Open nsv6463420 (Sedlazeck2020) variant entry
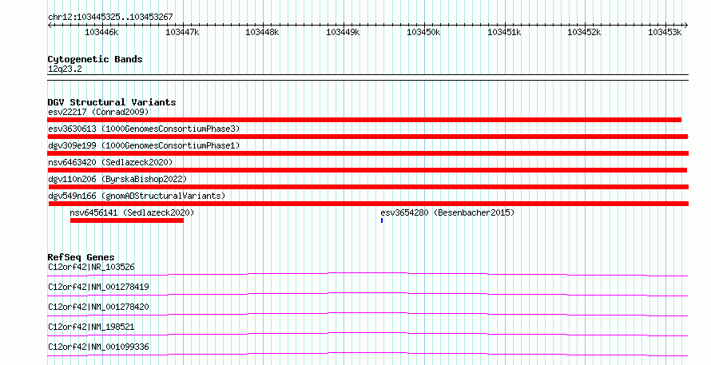Image resolution: width=711 pixels, height=365 pixels. click(110, 162)
